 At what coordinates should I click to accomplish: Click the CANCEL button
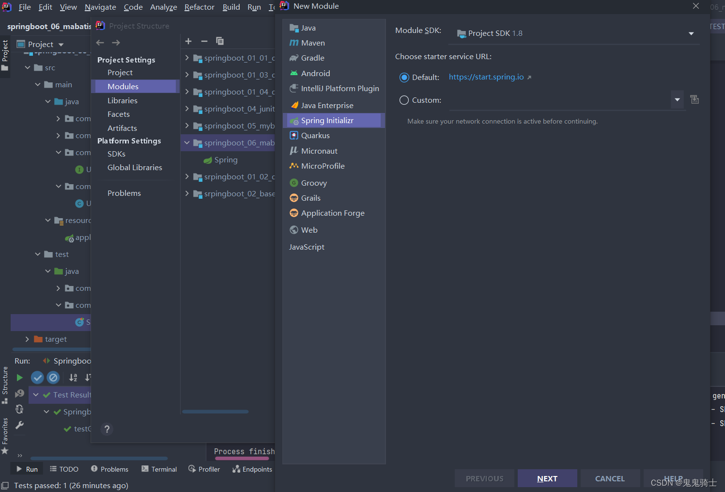[610, 478]
